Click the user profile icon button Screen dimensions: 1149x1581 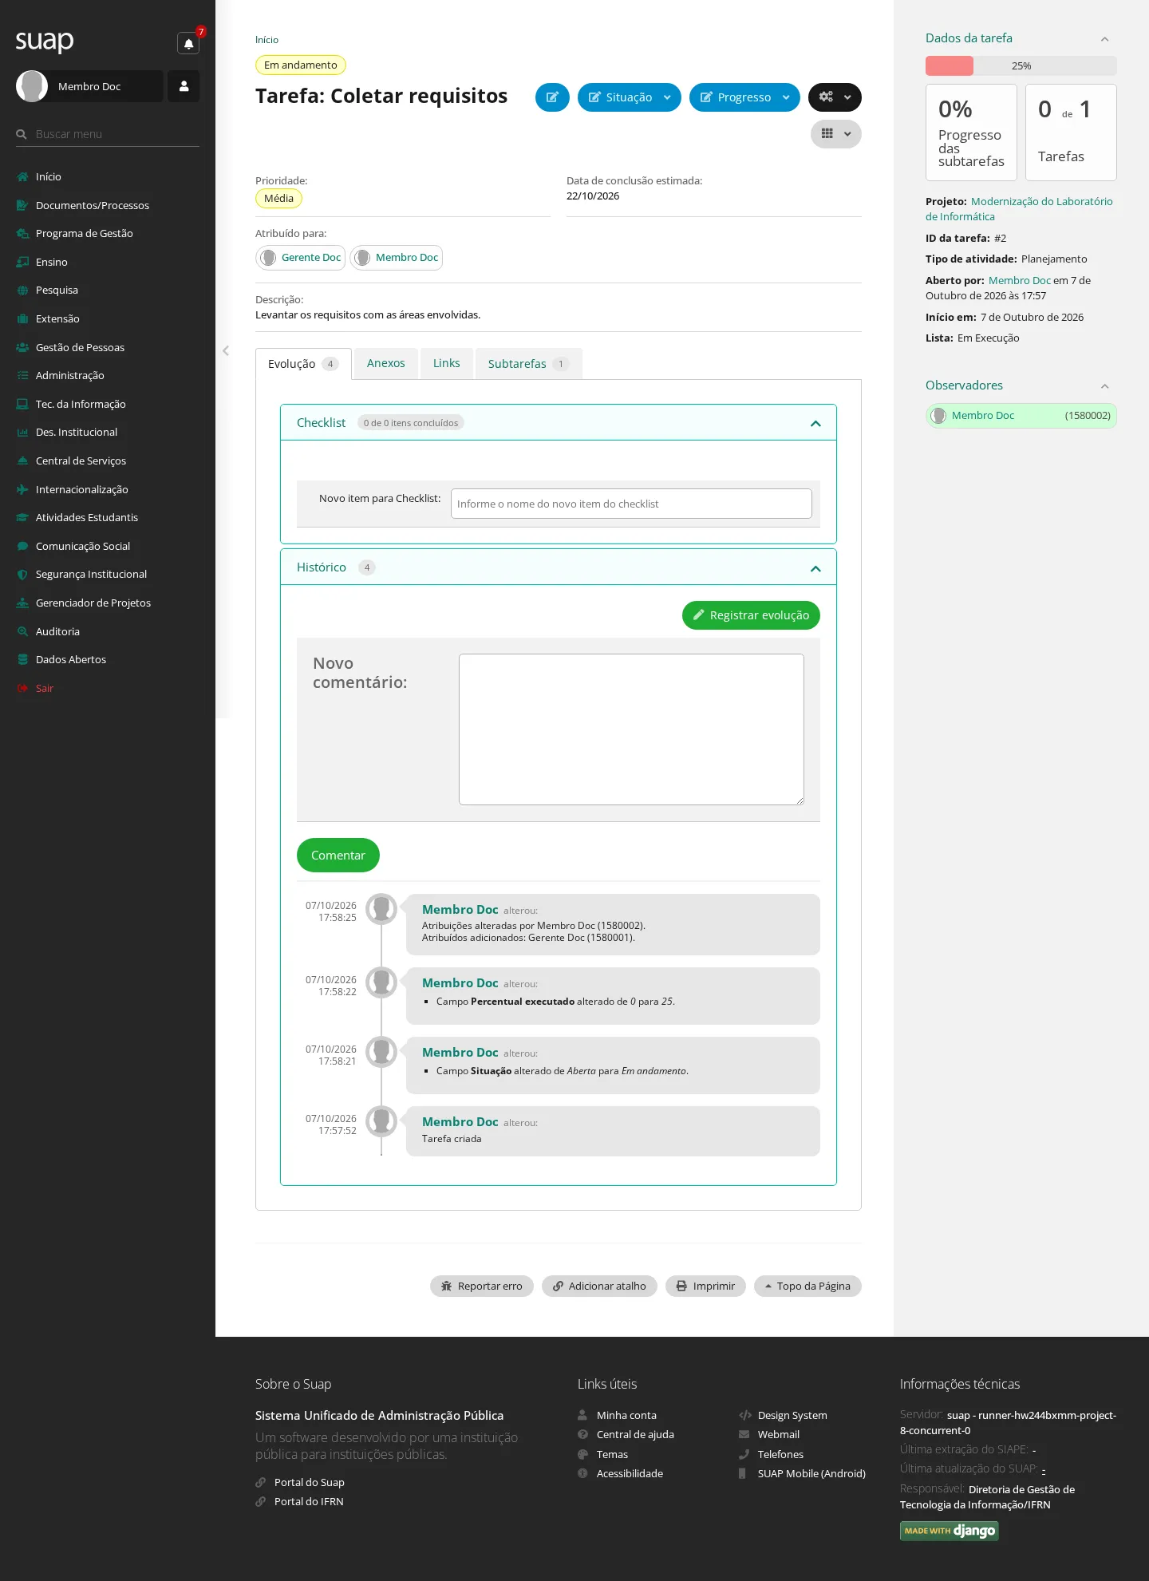184,86
